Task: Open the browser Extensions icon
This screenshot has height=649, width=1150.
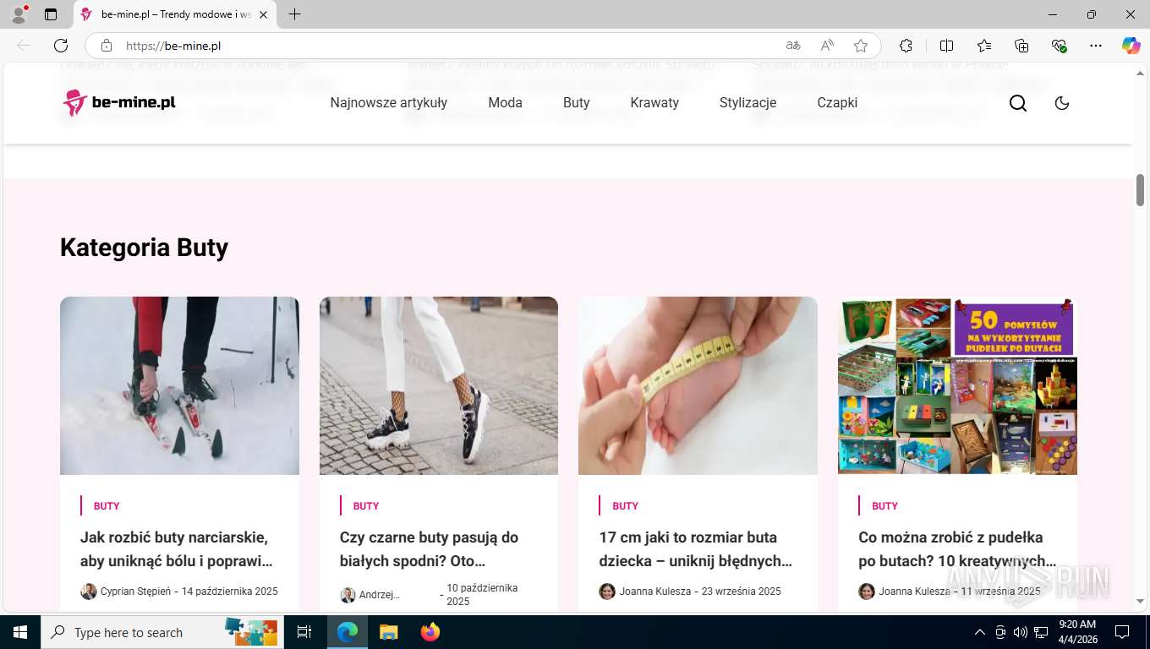Action: [906, 46]
